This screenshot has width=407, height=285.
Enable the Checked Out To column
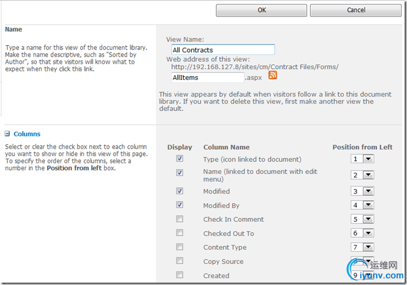[x=179, y=233]
